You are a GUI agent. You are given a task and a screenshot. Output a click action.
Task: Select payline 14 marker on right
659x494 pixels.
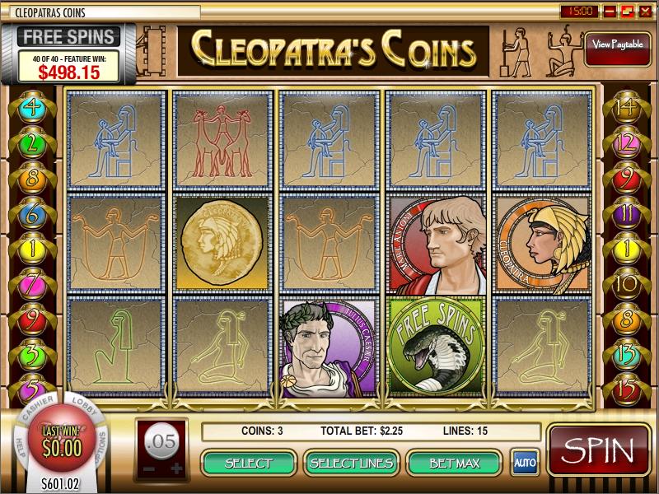tap(626, 108)
